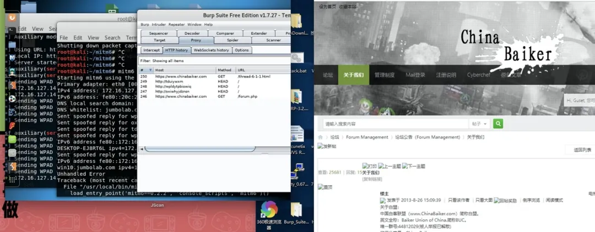Select the Proxy tab in Burp
The image size is (595, 232).
(x=196, y=40)
